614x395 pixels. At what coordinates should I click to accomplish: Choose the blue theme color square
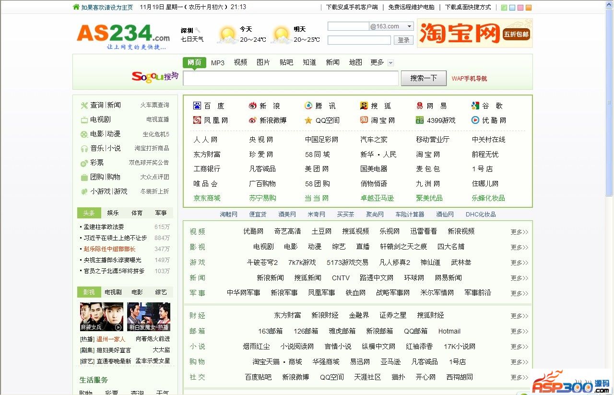click(x=512, y=7)
